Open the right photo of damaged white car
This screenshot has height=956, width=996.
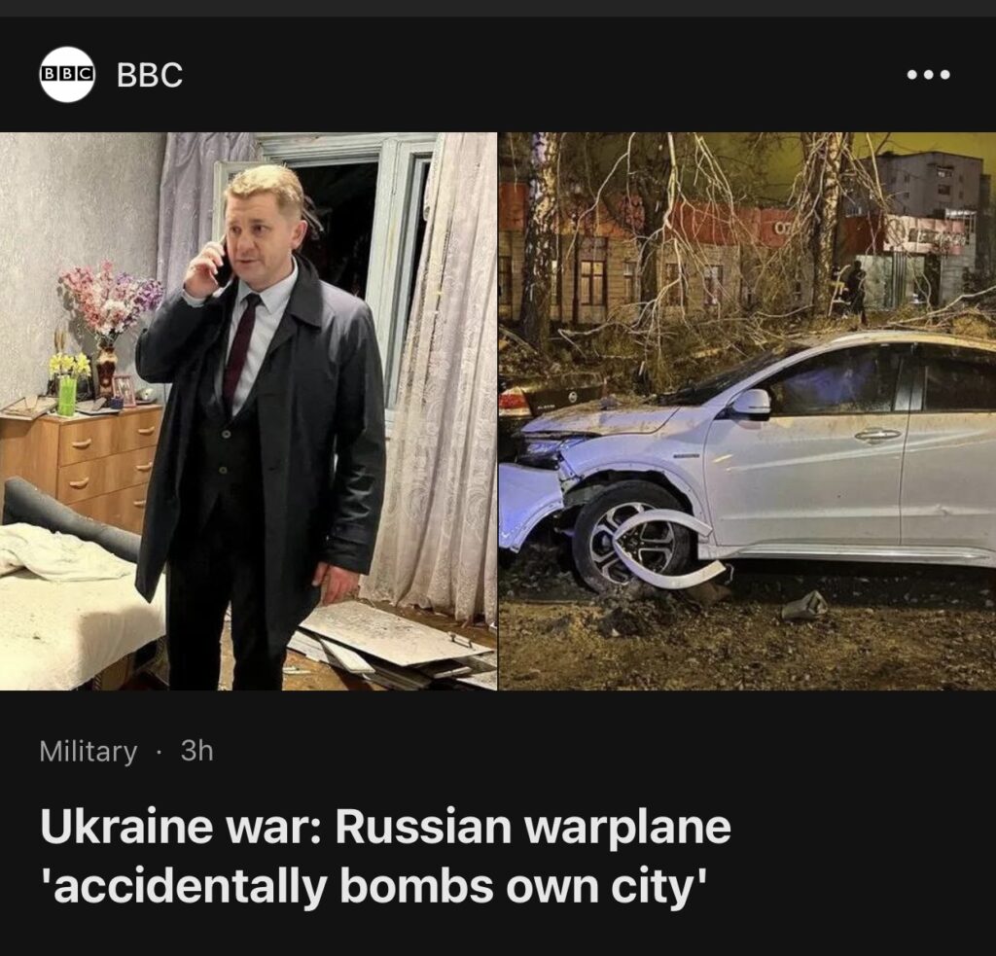pyautogui.click(x=747, y=411)
